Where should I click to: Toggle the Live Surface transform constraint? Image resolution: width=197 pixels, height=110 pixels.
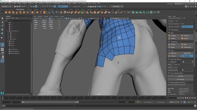pos(187,27)
